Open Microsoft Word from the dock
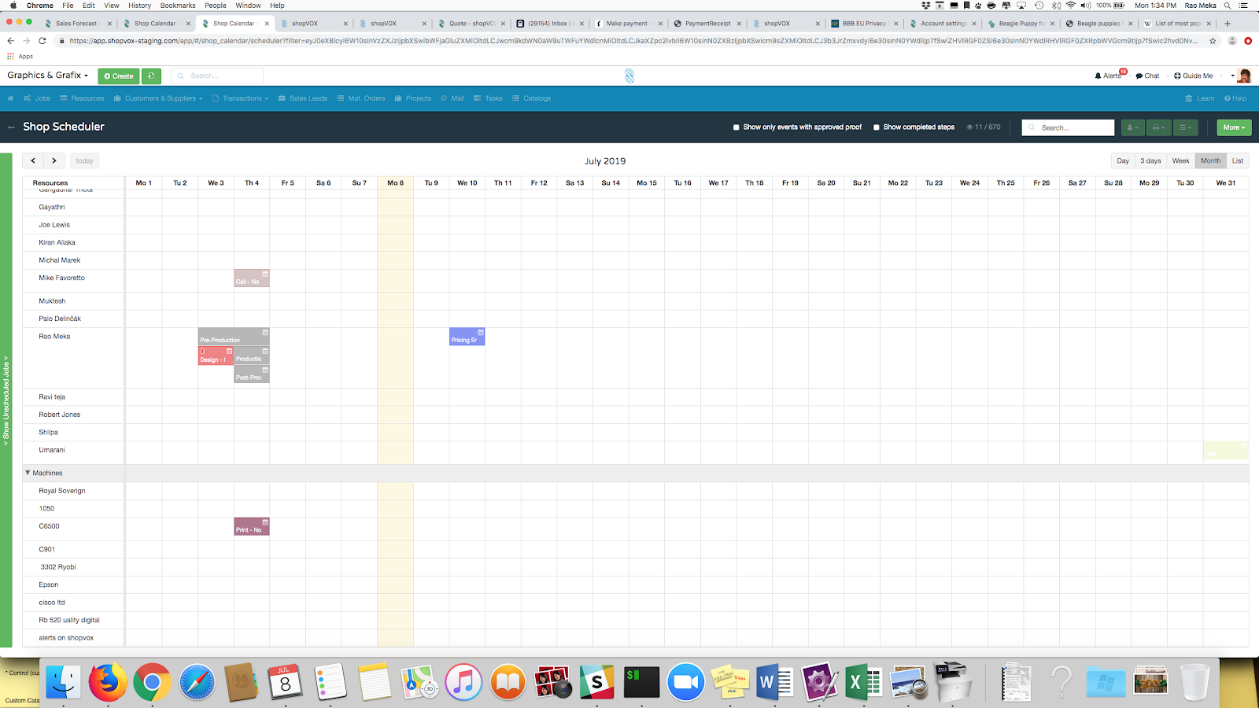This screenshot has width=1259, height=708. pyautogui.click(x=775, y=681)
